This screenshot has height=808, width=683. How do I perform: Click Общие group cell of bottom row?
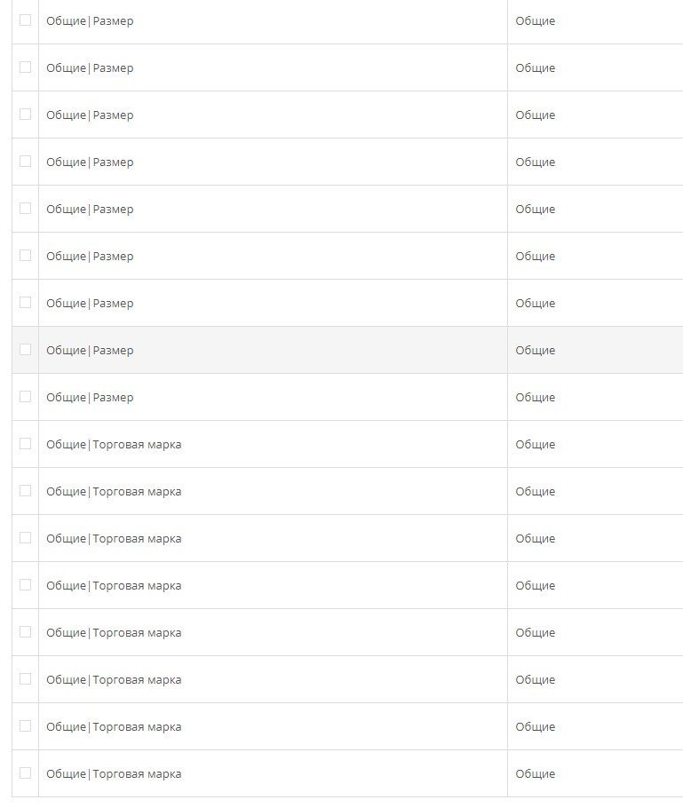[535, 774]
